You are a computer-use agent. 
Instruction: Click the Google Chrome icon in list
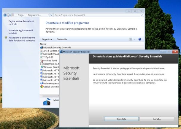[x=42, y=87]
